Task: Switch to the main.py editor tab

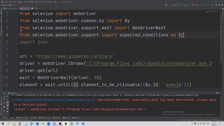Action: tap(24, 8)
